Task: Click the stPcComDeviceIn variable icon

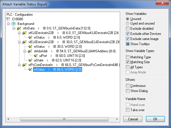Action: point(25,65)
